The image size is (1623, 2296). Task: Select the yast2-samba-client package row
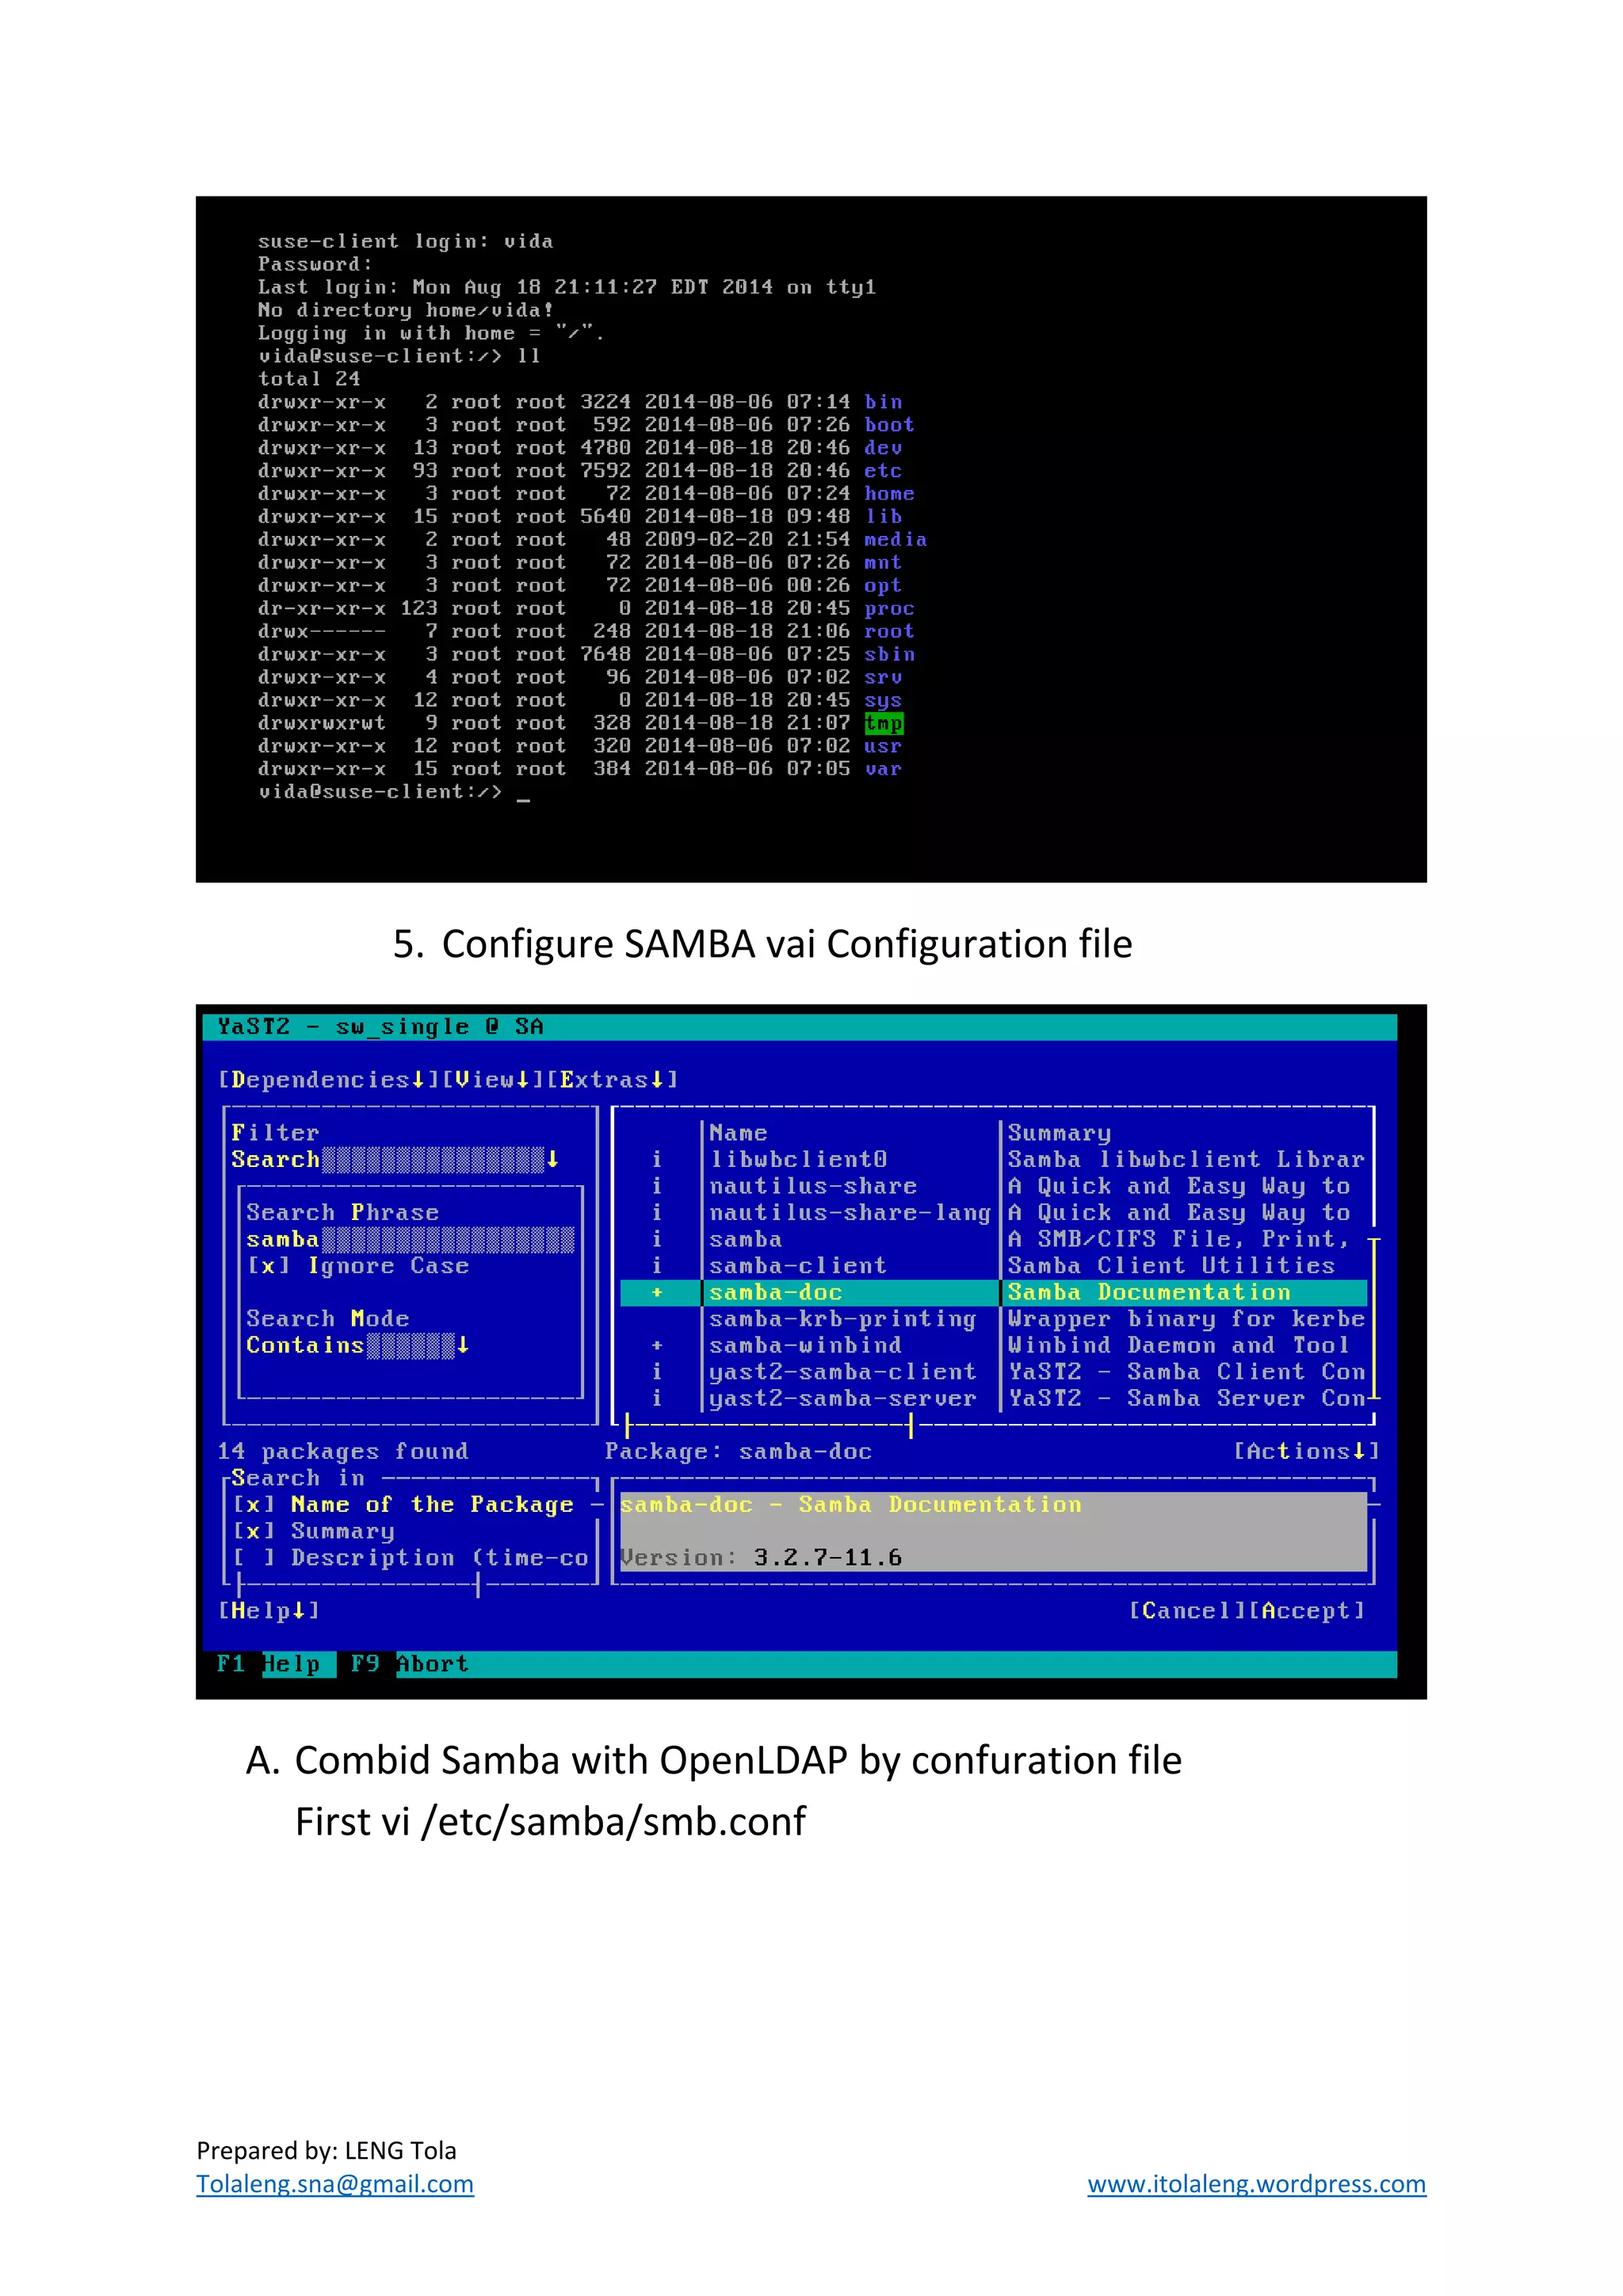tap(994, 1373)
